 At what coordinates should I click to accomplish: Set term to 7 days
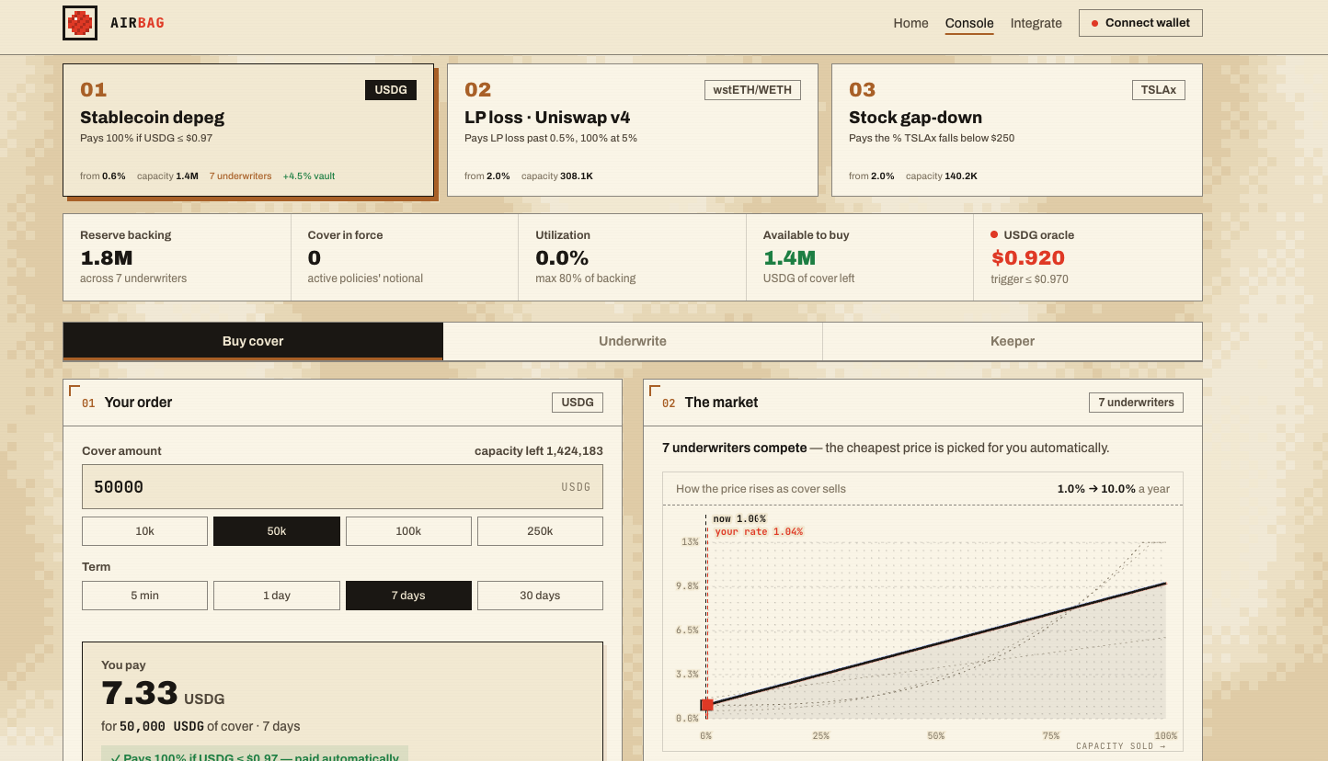click(x=408, y=596)
